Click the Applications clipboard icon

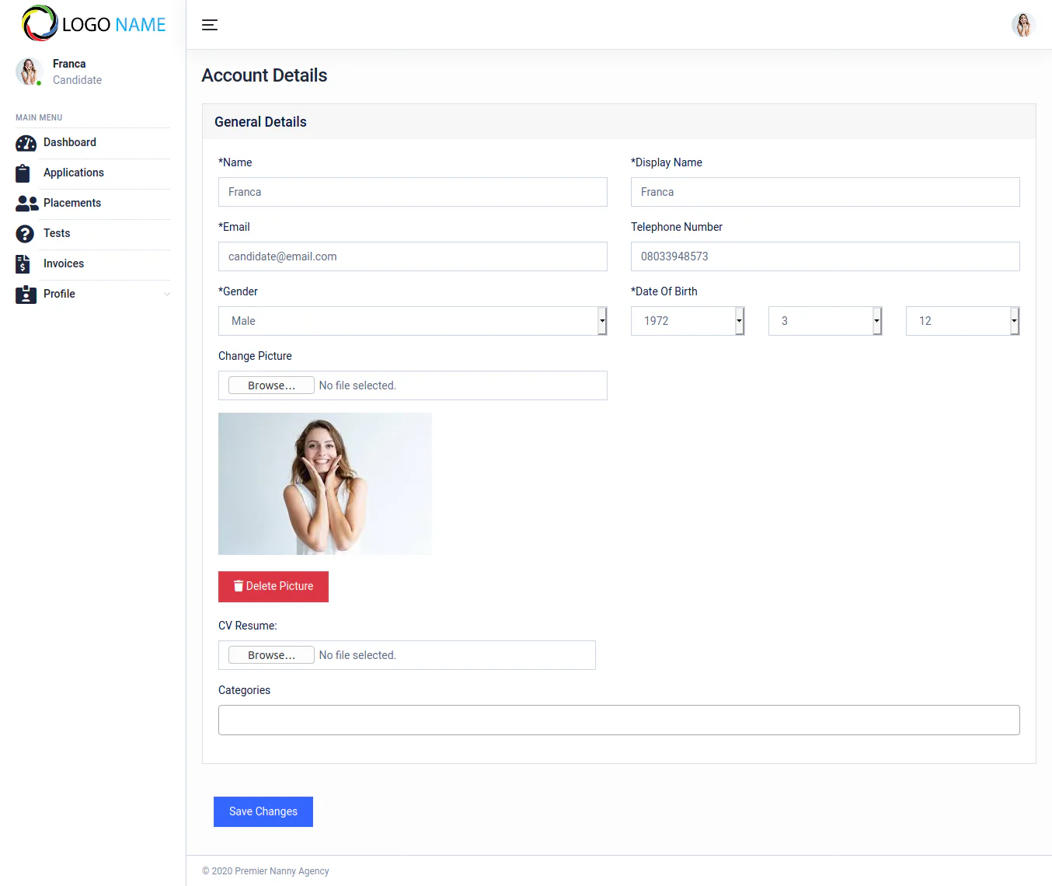23,173
